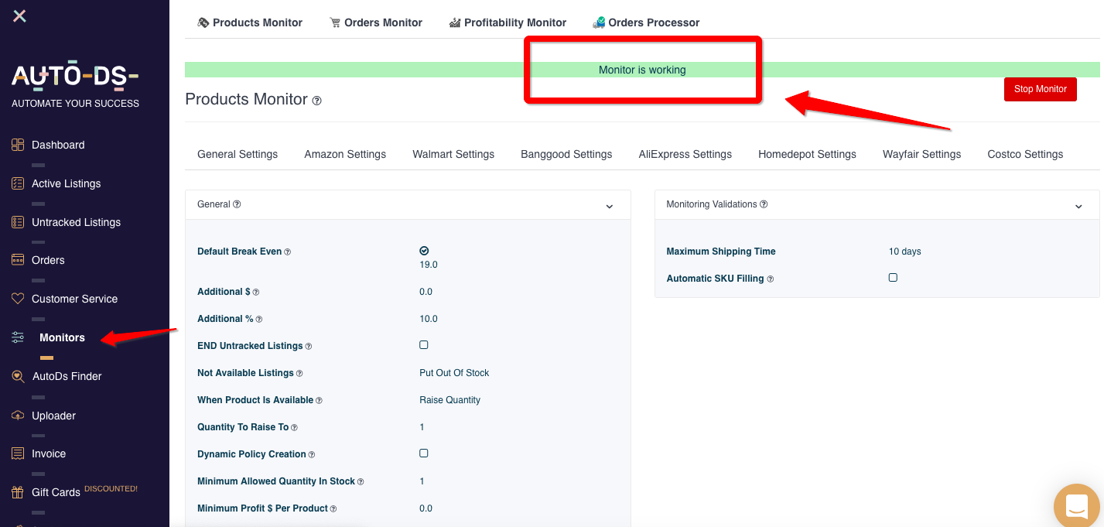Select the Banggood Settings tab
The height and width of the screenshot is (527, 1104).
point(566,154)
